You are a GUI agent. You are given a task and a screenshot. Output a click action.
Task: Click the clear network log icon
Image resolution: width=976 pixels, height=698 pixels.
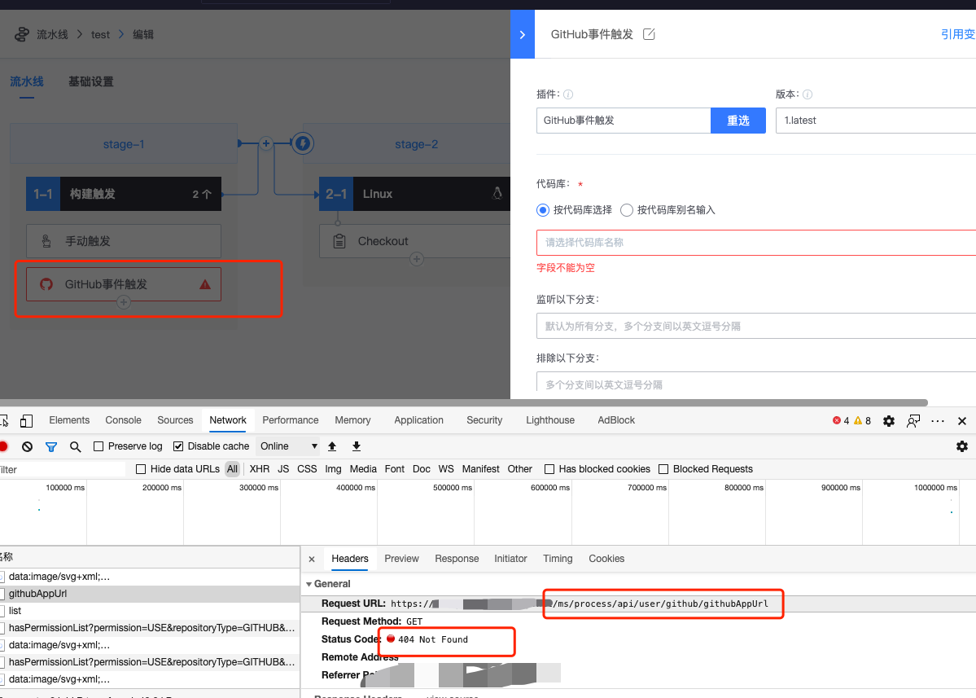click(28, 446)
